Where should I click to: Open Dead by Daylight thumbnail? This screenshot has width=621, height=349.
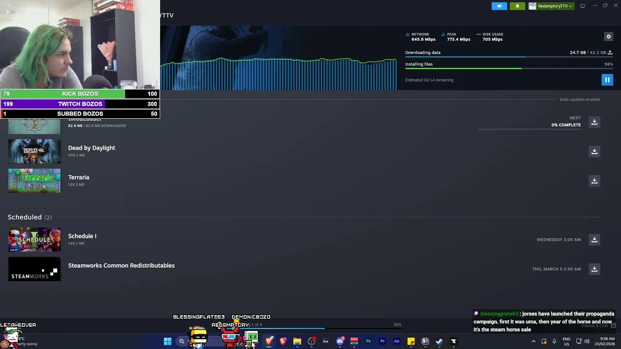[x=34, y=151]
